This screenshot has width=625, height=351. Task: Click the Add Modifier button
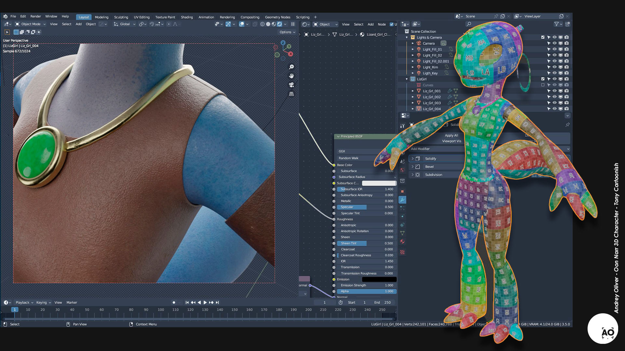pyautogui.click(x=436, y=149)
